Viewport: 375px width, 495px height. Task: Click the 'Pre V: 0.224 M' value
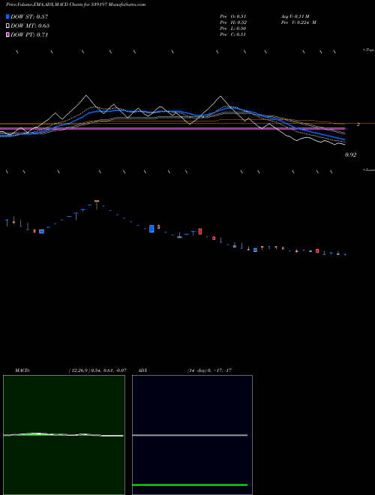pos(298,22)
